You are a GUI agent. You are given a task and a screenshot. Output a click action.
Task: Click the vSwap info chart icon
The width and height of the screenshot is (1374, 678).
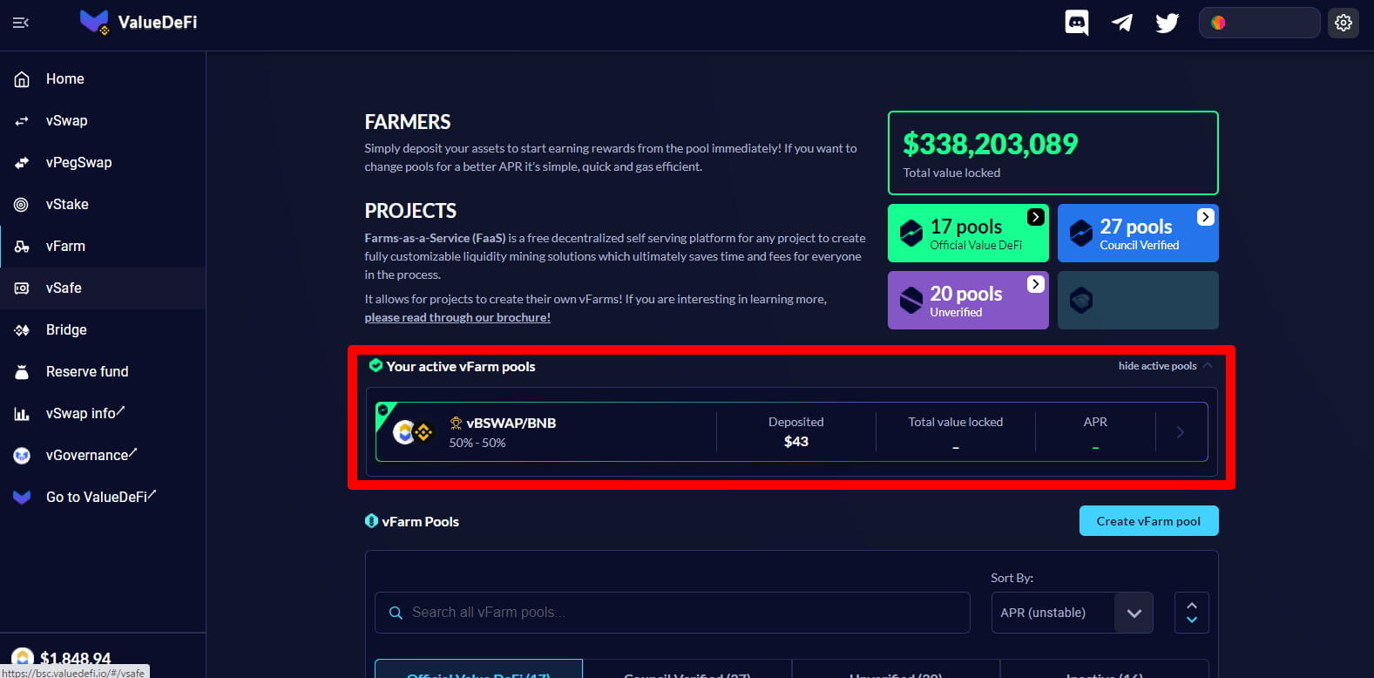(x=22, y=414)
